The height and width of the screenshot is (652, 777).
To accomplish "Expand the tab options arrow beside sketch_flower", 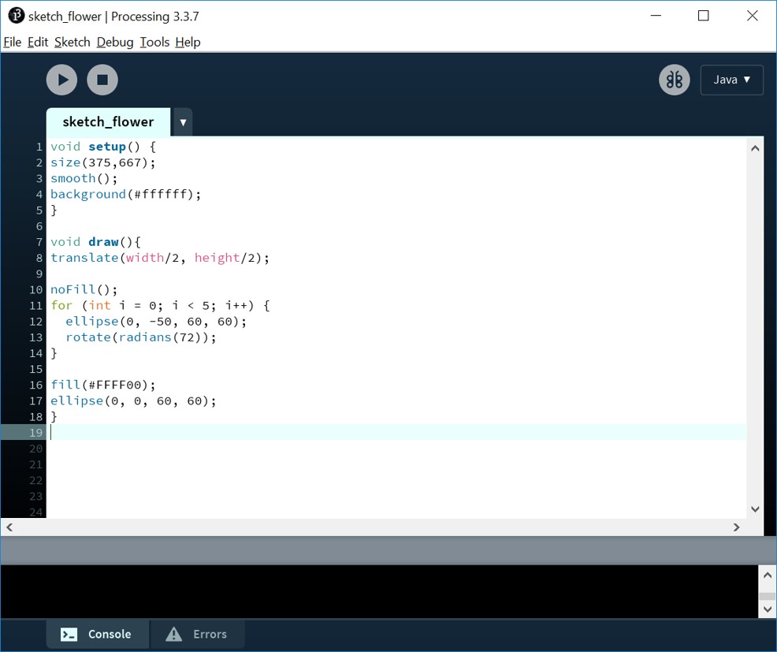I will click(x=183, y=122).
